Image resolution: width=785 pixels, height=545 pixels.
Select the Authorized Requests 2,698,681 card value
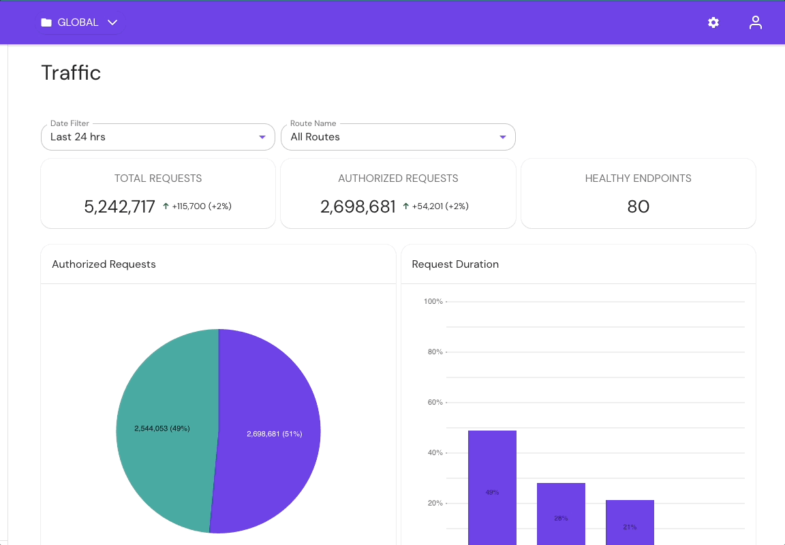tap(358, 207)
